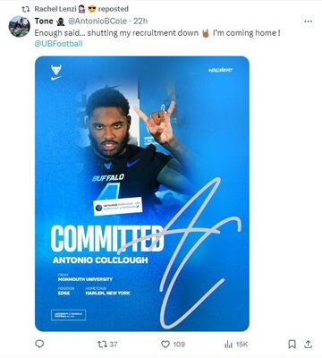Click the @AntonioBCole handle
322x358 pixels.
[x=97, y=21]
